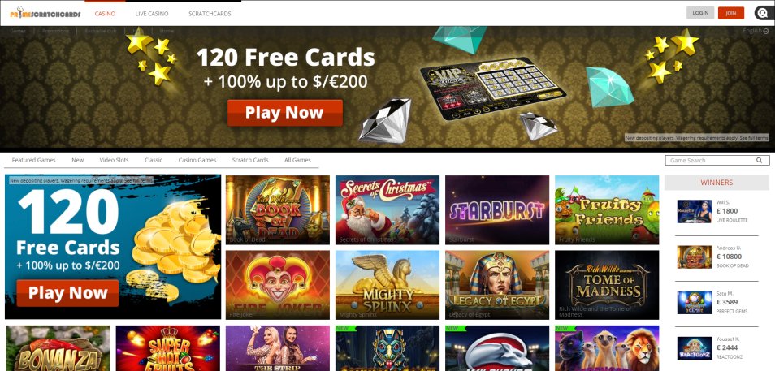Open the Mighty Sphinx game tile

point(387,285)
